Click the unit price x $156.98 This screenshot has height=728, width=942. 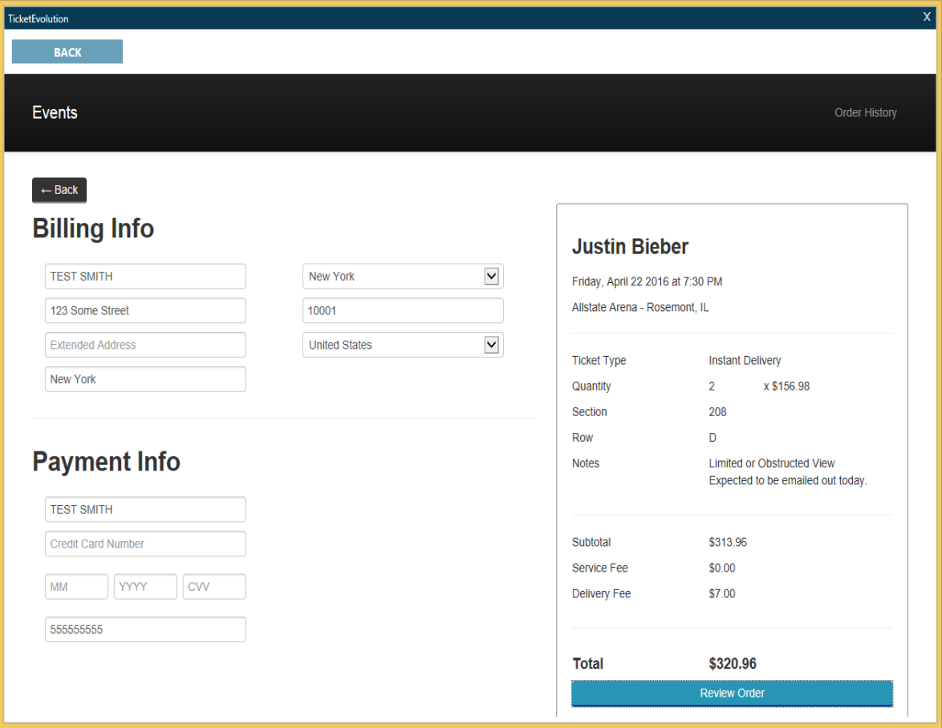(786, 386)
